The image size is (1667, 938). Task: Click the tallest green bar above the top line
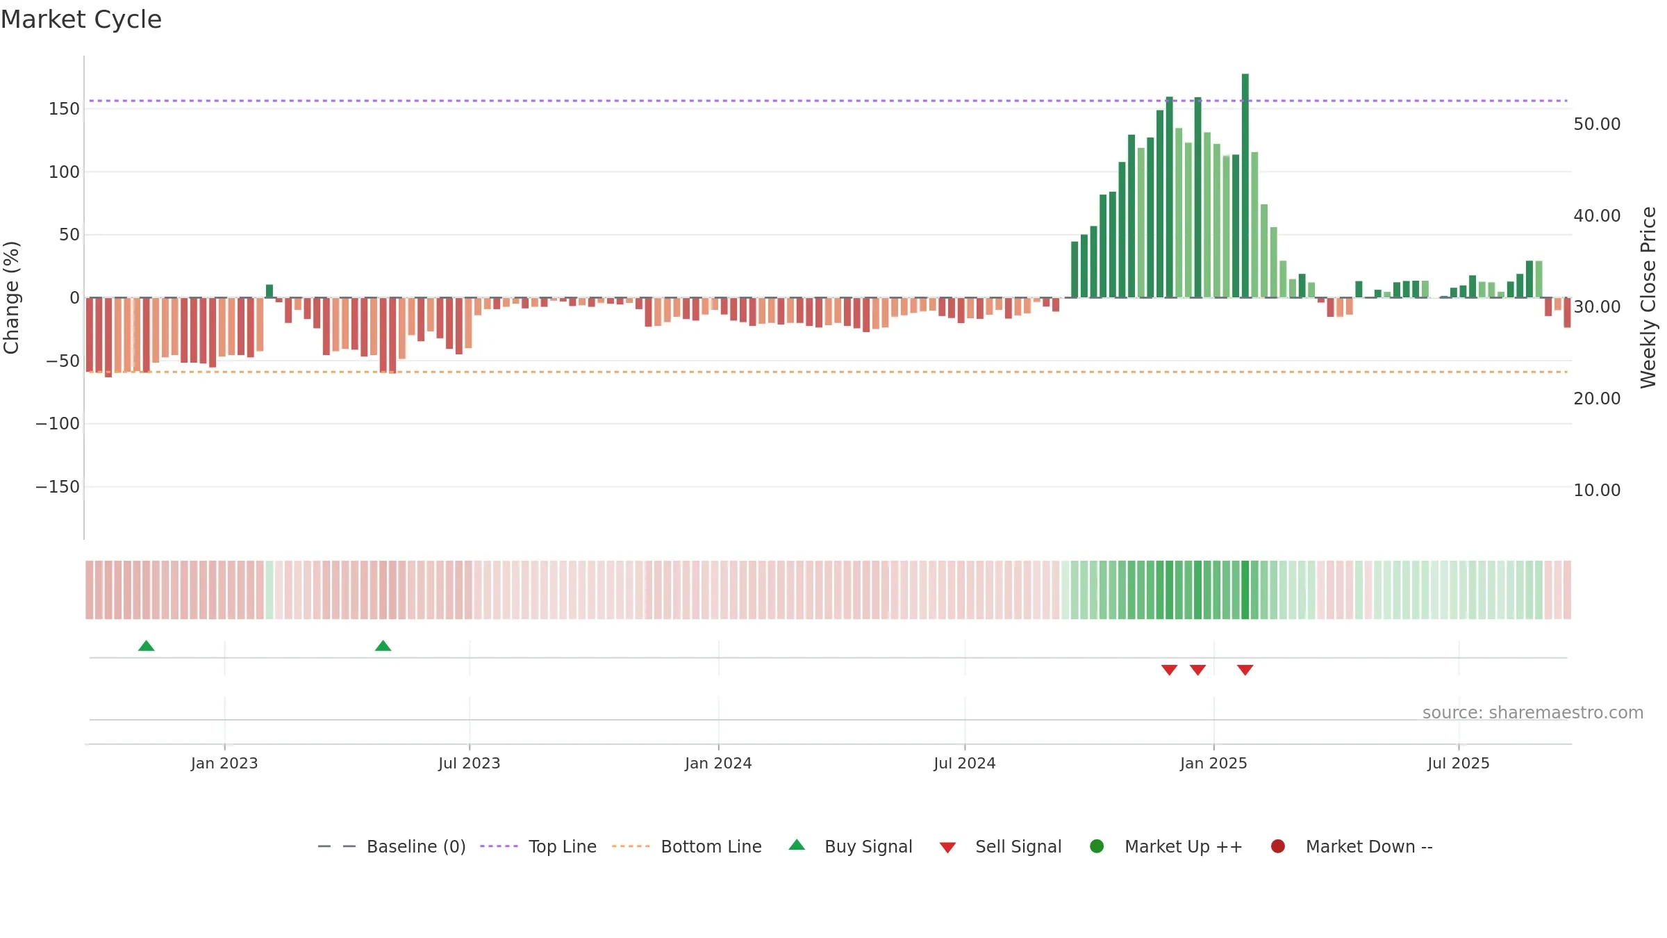point(1245,186)
